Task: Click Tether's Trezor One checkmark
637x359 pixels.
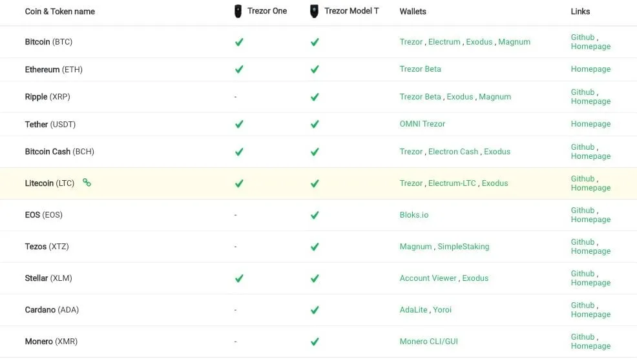Action: 239,124
